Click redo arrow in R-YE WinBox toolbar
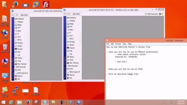 point(69,14)
